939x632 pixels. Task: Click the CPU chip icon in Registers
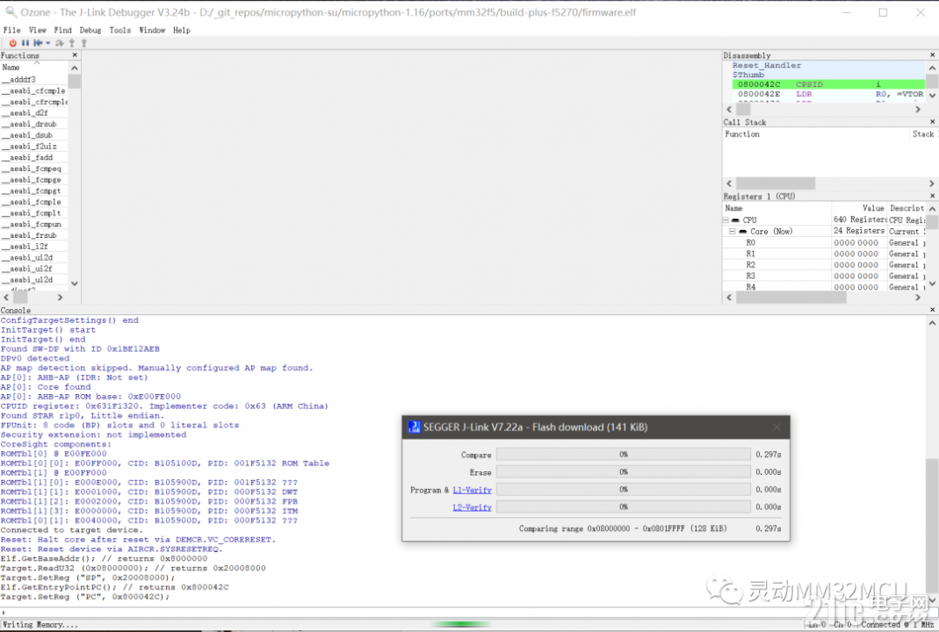(x=735, y=220)
